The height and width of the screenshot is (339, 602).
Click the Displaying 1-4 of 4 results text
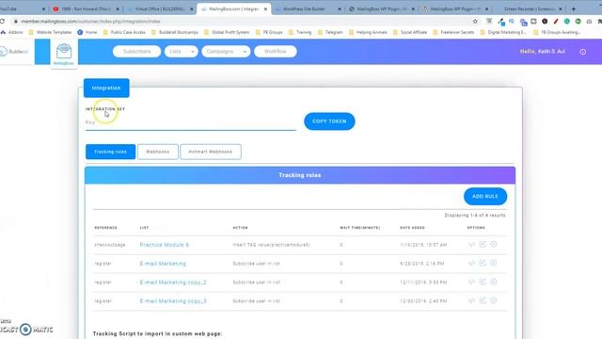[x=475, y=216]
